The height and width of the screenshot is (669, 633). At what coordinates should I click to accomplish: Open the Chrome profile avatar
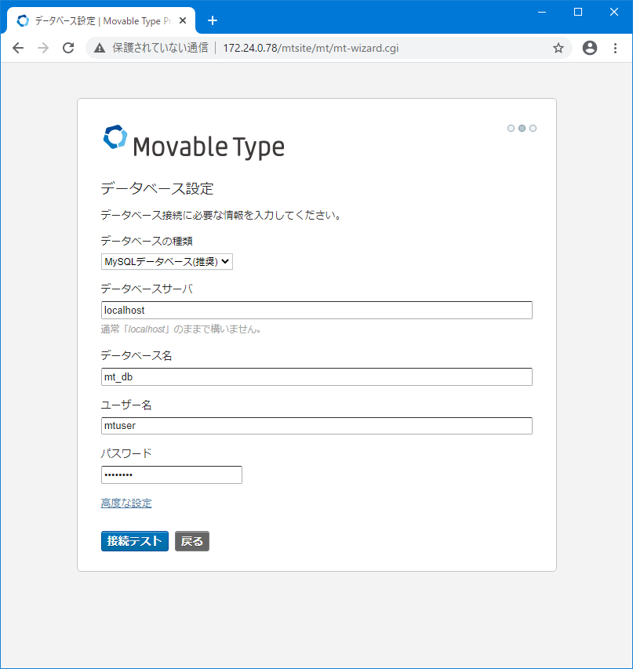pyautogui.click(x=589, y=48)
